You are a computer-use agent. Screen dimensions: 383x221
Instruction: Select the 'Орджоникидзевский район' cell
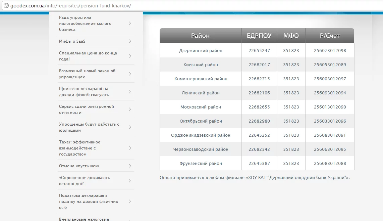[x=201, y=135]
